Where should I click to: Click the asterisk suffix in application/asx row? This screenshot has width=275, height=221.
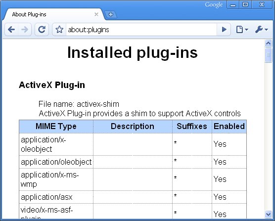pyautogui.click(x=175, y=195)
